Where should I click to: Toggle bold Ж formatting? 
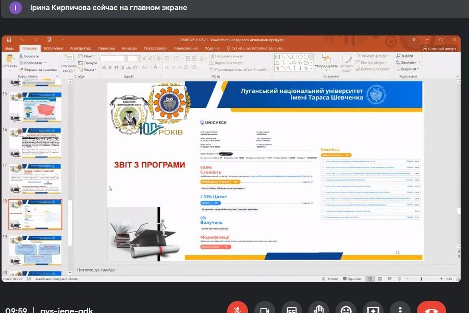(104, 67)
